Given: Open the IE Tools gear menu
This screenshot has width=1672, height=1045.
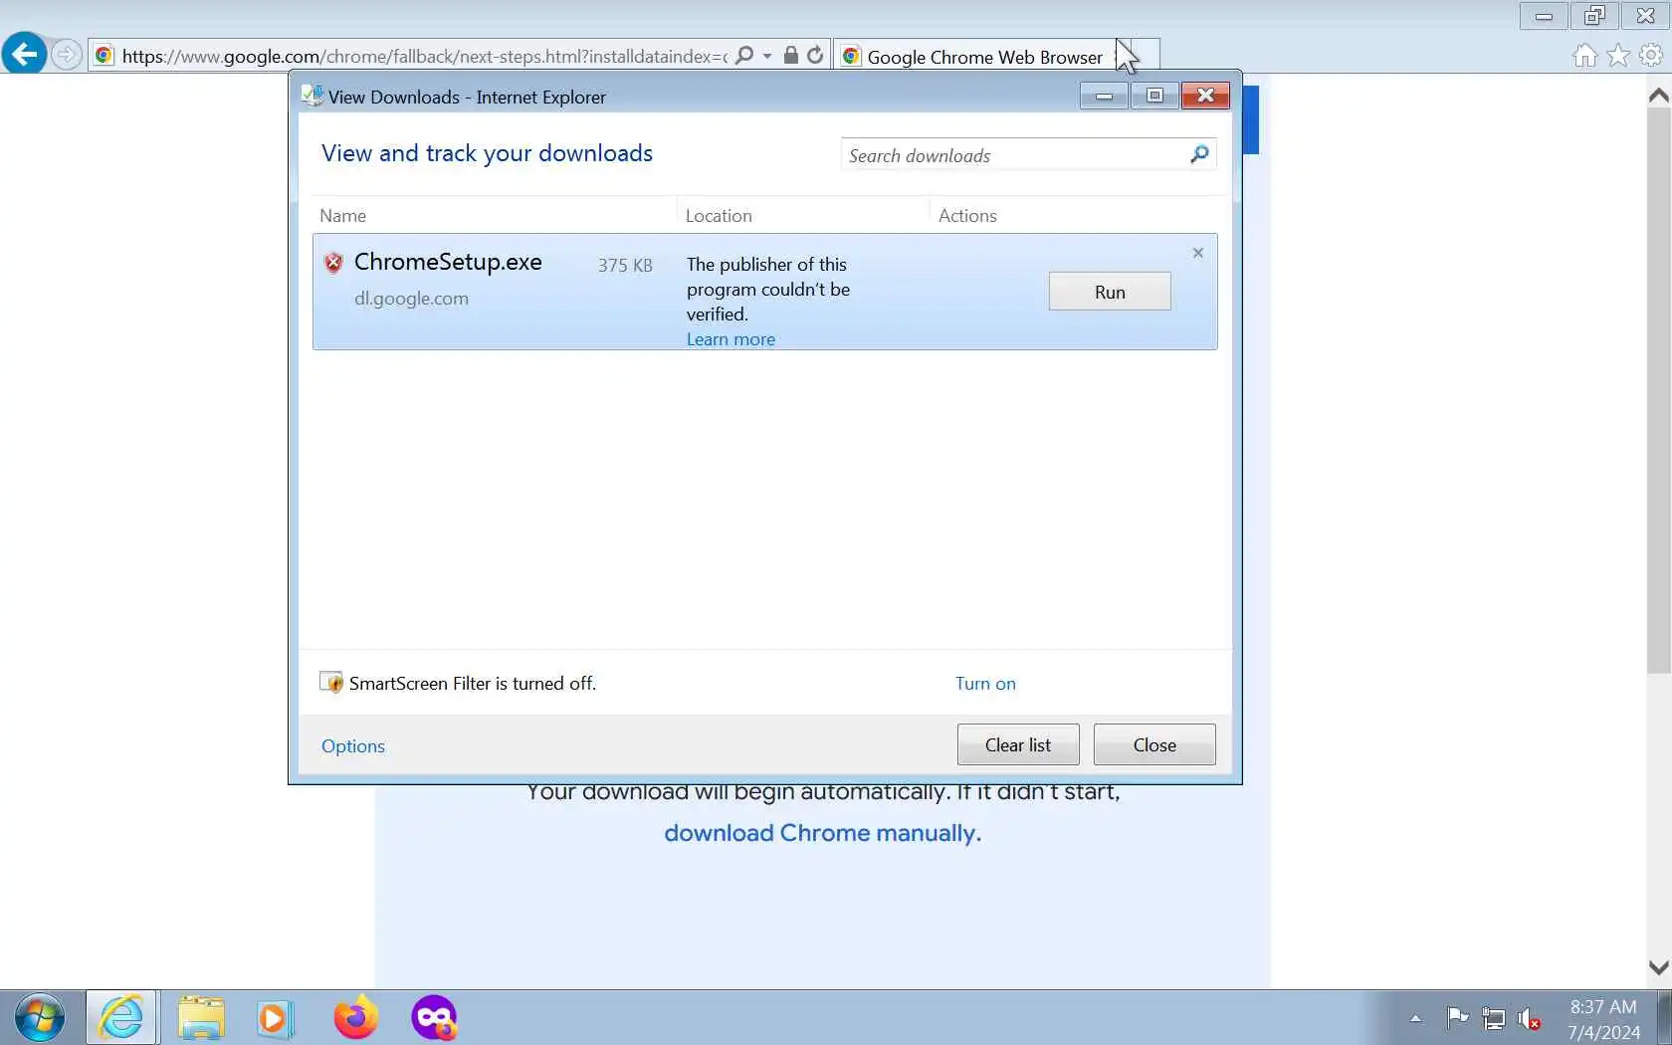Looking at the screenshot, I should pos(1651,56).
